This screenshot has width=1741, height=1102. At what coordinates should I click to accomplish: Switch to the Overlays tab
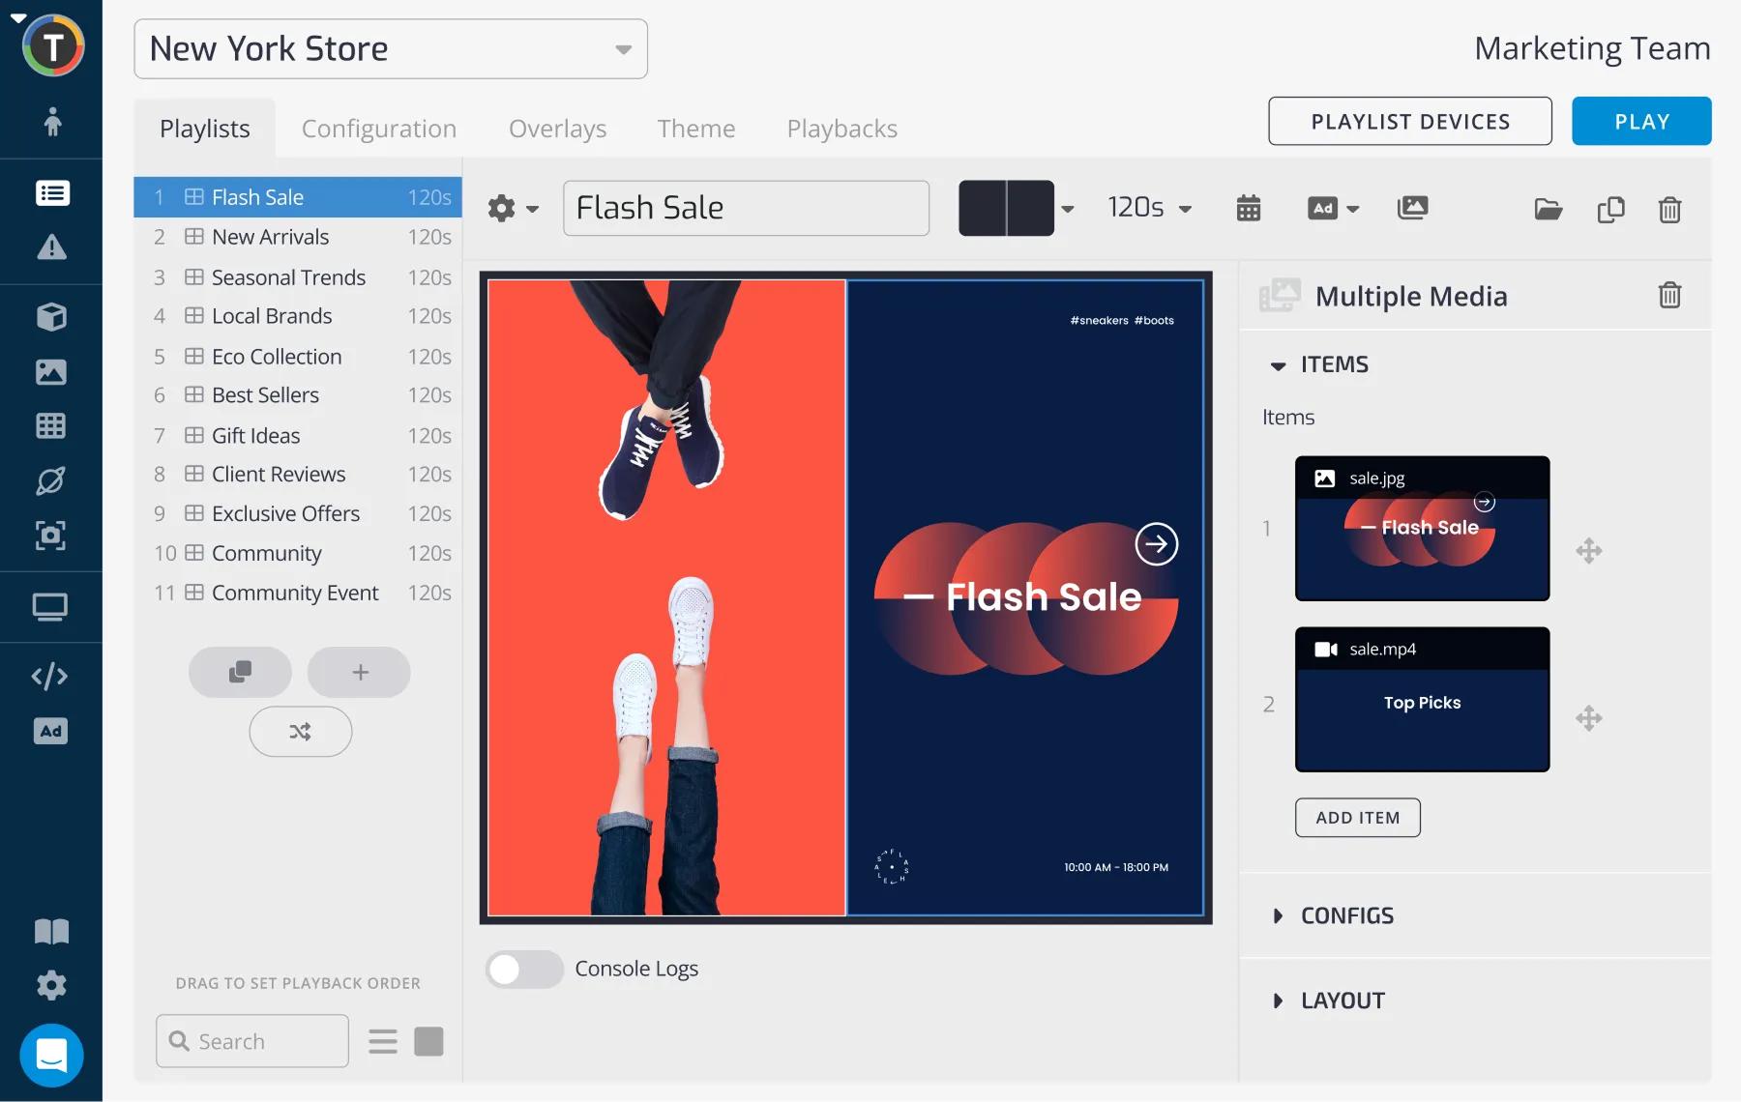pos(557,129)
